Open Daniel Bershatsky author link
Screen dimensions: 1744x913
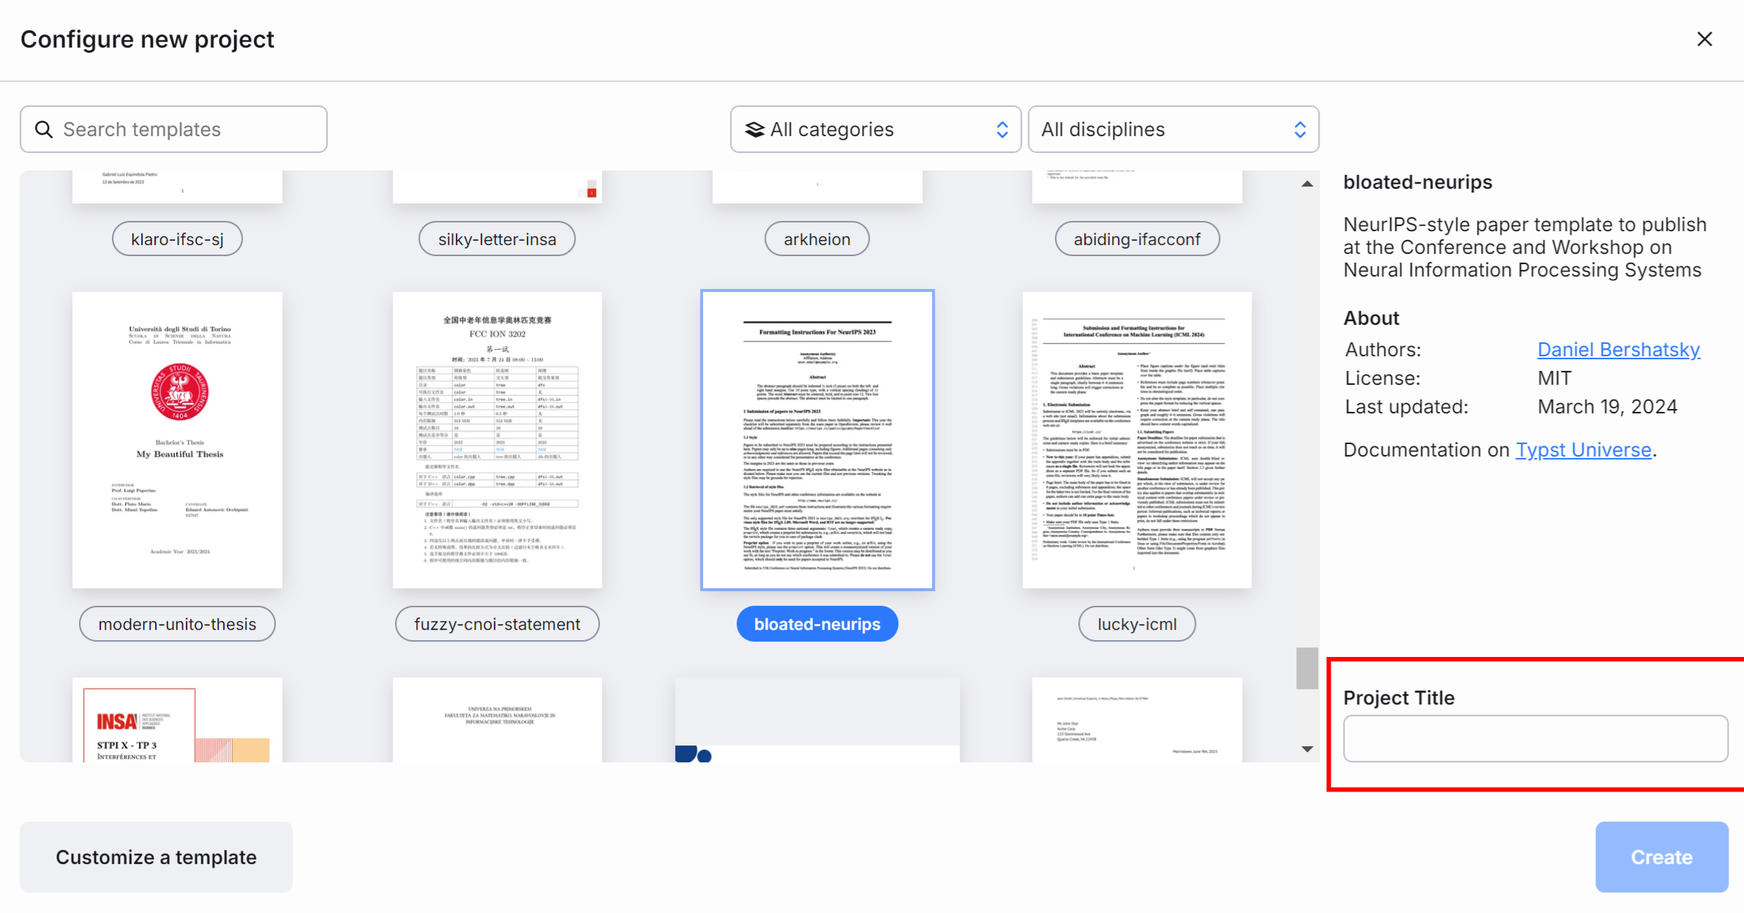[1618, 350]
